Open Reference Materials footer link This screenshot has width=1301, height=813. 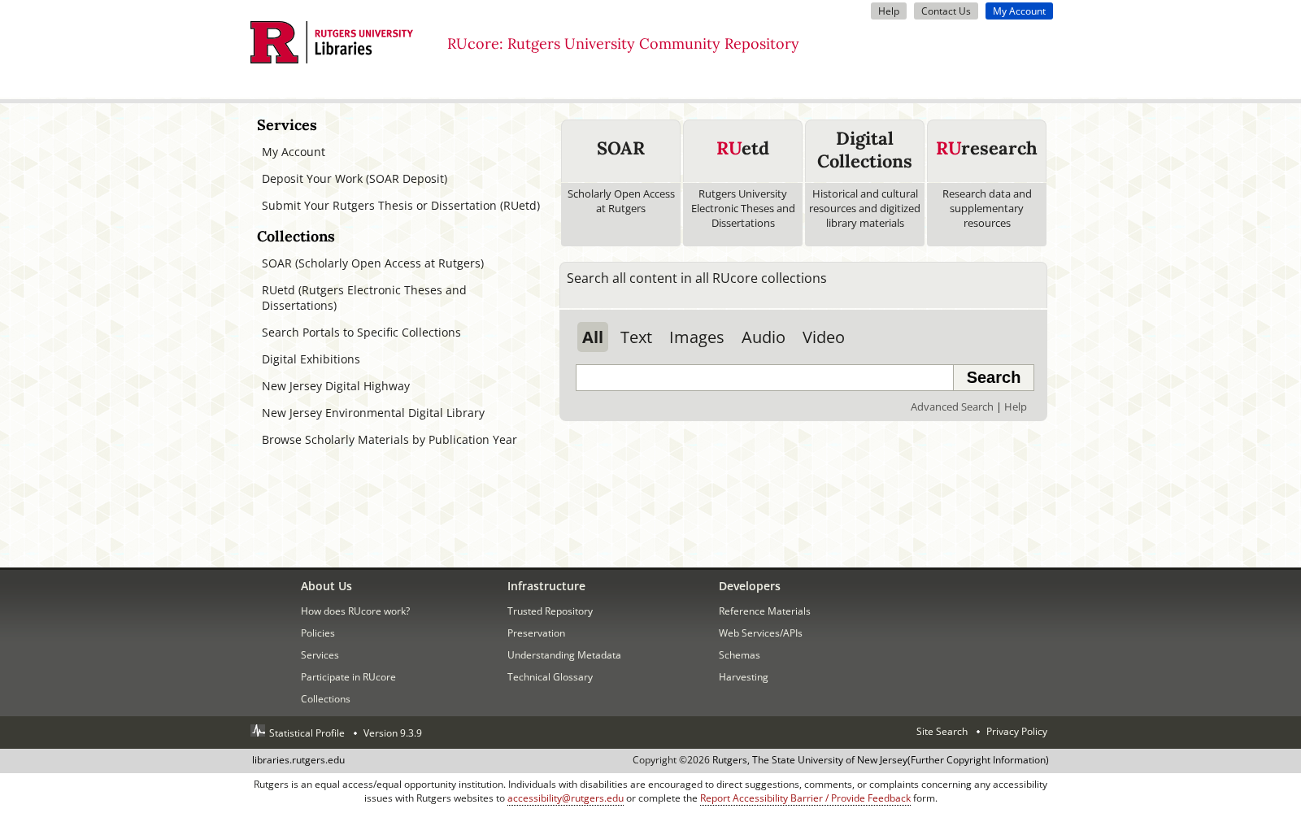tap(764, 611)
